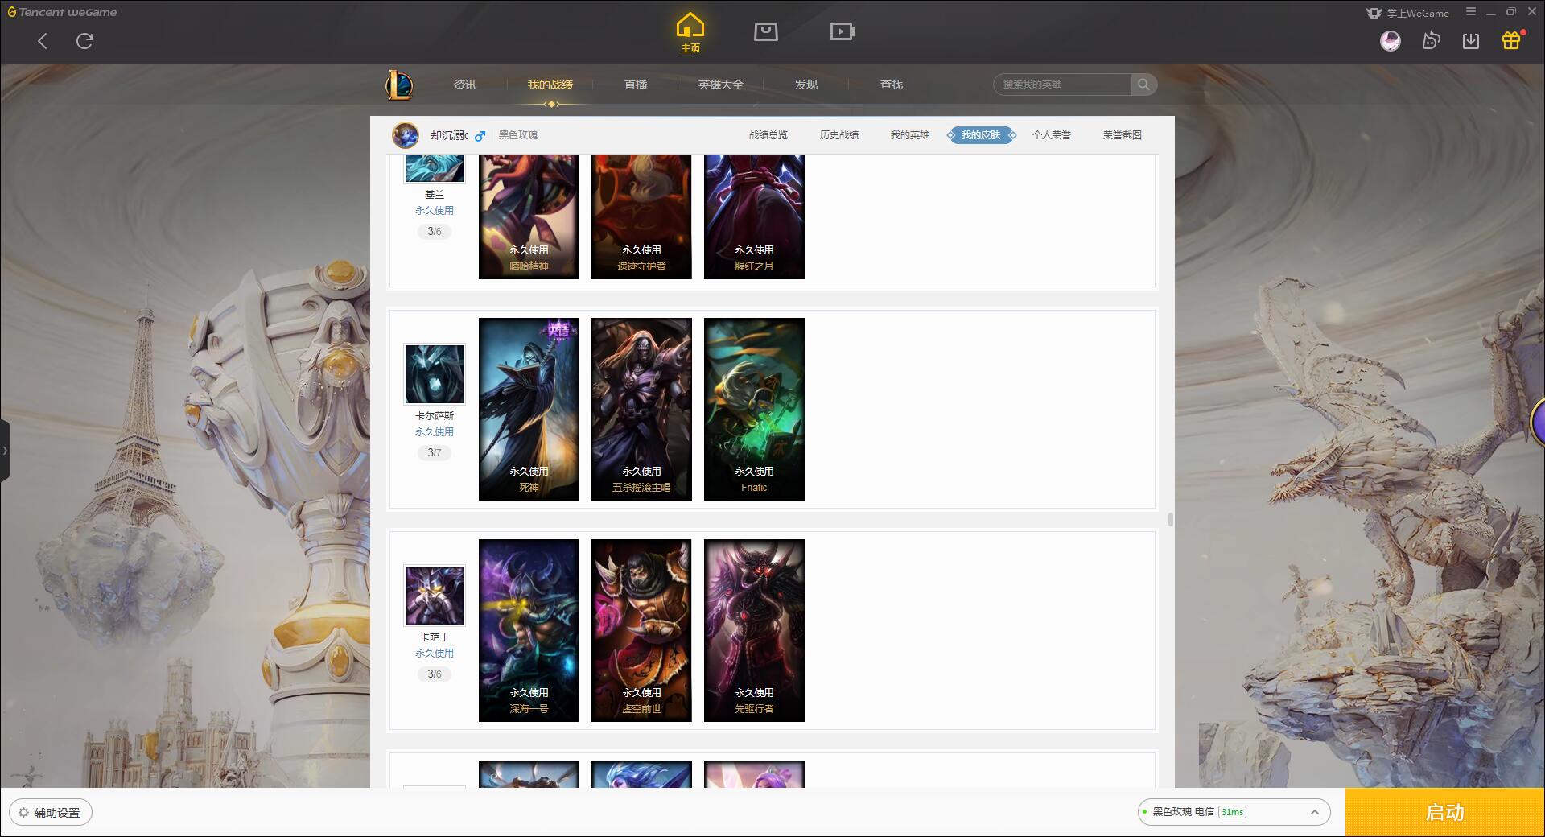Open the 发现 tab

click(806, 85)
